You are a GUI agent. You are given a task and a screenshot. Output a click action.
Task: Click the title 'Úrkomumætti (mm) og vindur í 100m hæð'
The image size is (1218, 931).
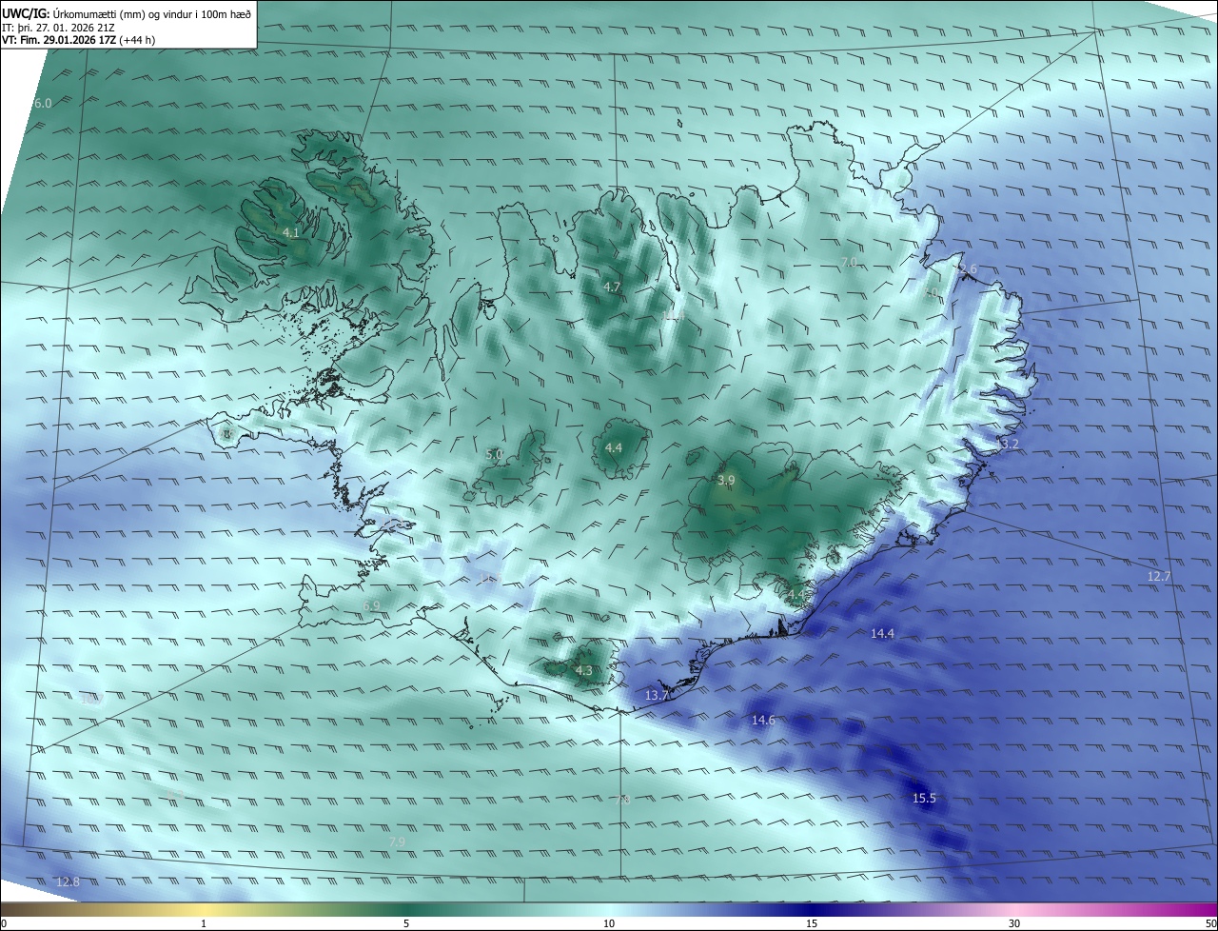tap(152, 13)
